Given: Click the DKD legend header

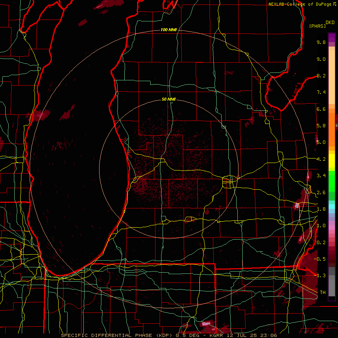Looking at the screenshot, I should pos(330,23).
